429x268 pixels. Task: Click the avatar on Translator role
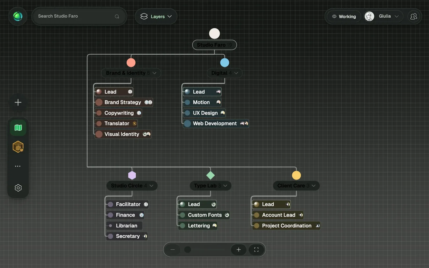coord(135,124)
